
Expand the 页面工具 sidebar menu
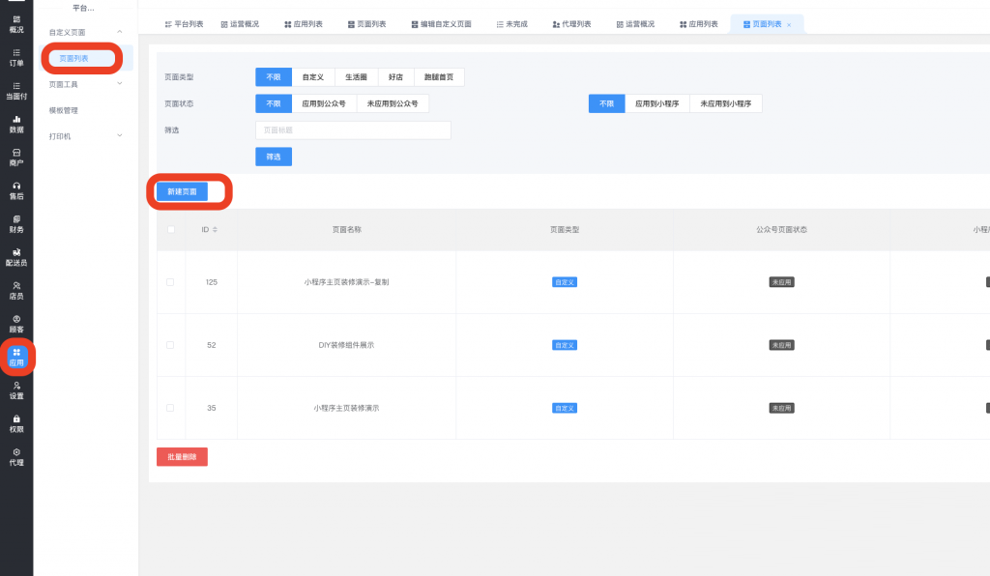click(119, 84)
